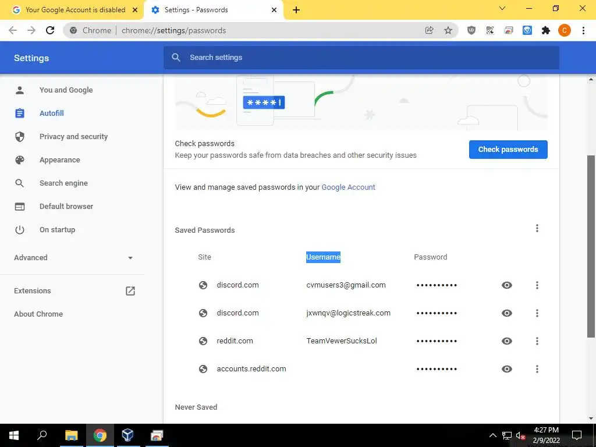Image resolution: width=596 pixels, height=447 pixels.
Task: Show hidden system tray icons
Action: (x=492, y=435)
